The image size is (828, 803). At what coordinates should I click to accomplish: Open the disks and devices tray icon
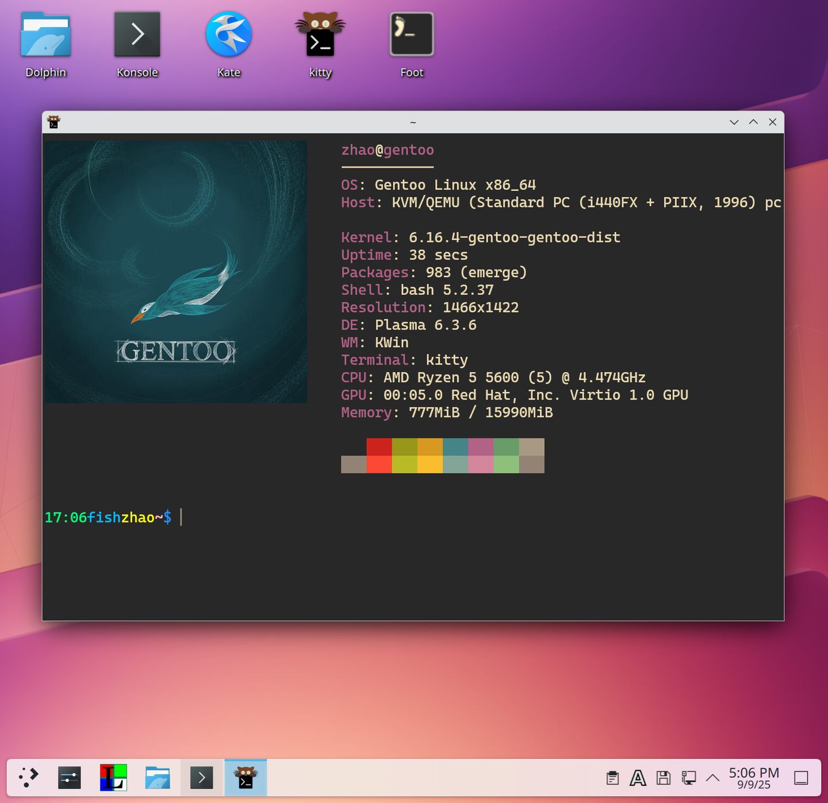[x=663, y=778]
